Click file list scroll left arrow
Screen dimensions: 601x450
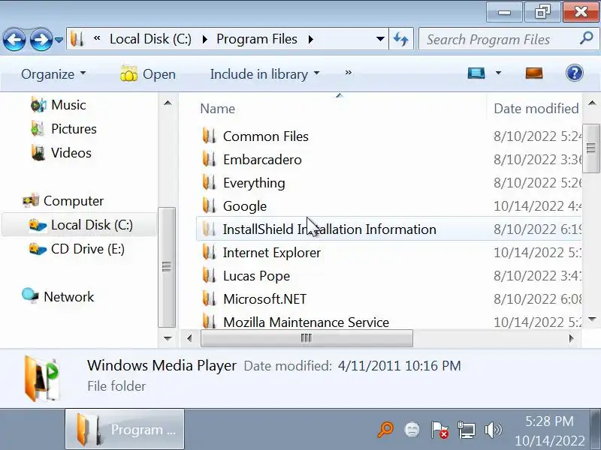(189, 338)
